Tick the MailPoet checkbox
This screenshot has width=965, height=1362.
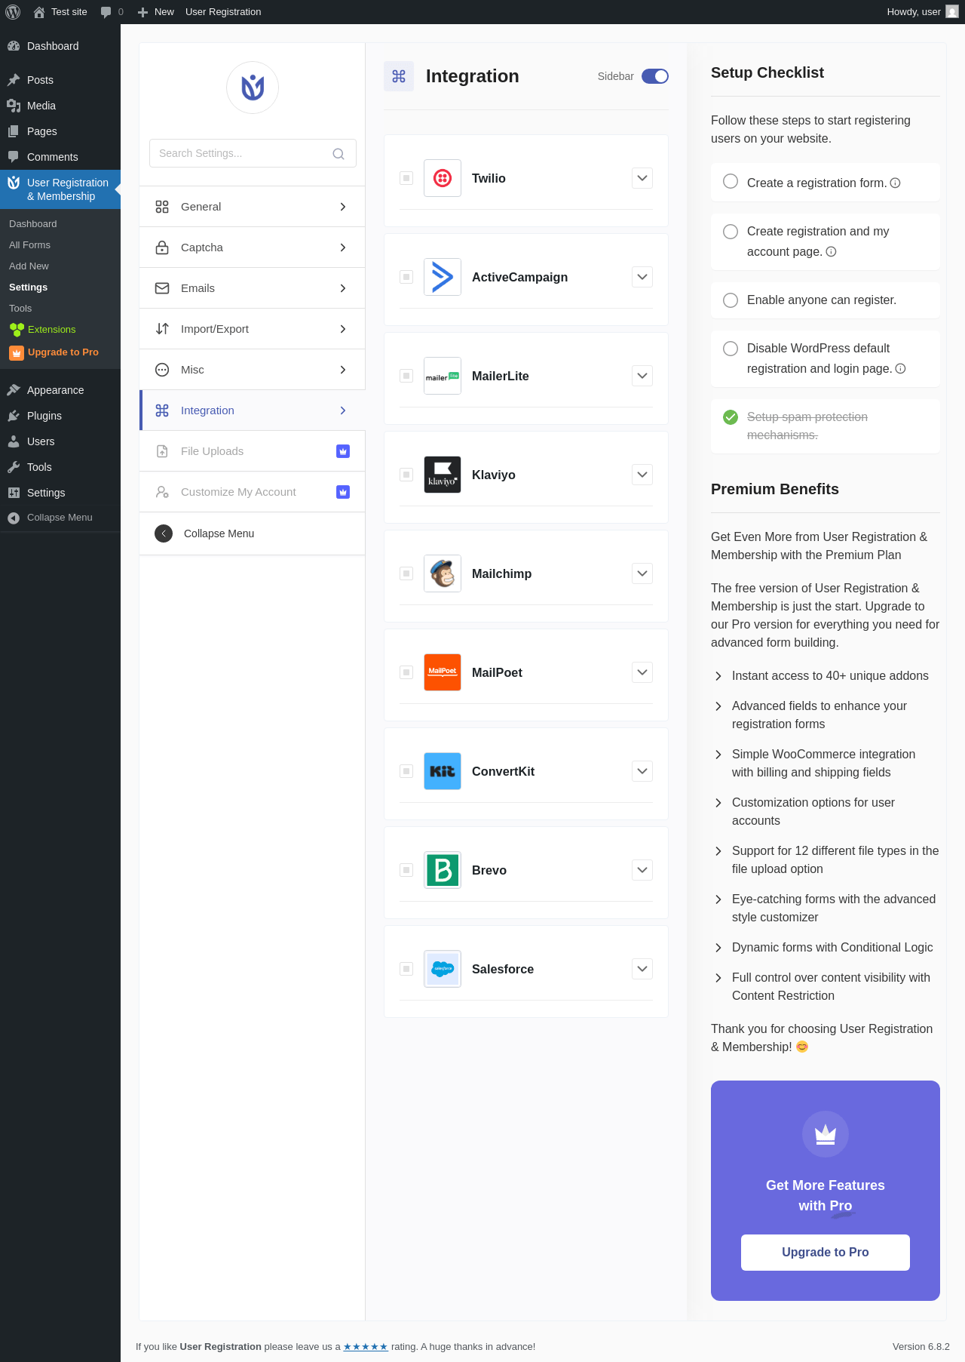(x=406, y=672)
